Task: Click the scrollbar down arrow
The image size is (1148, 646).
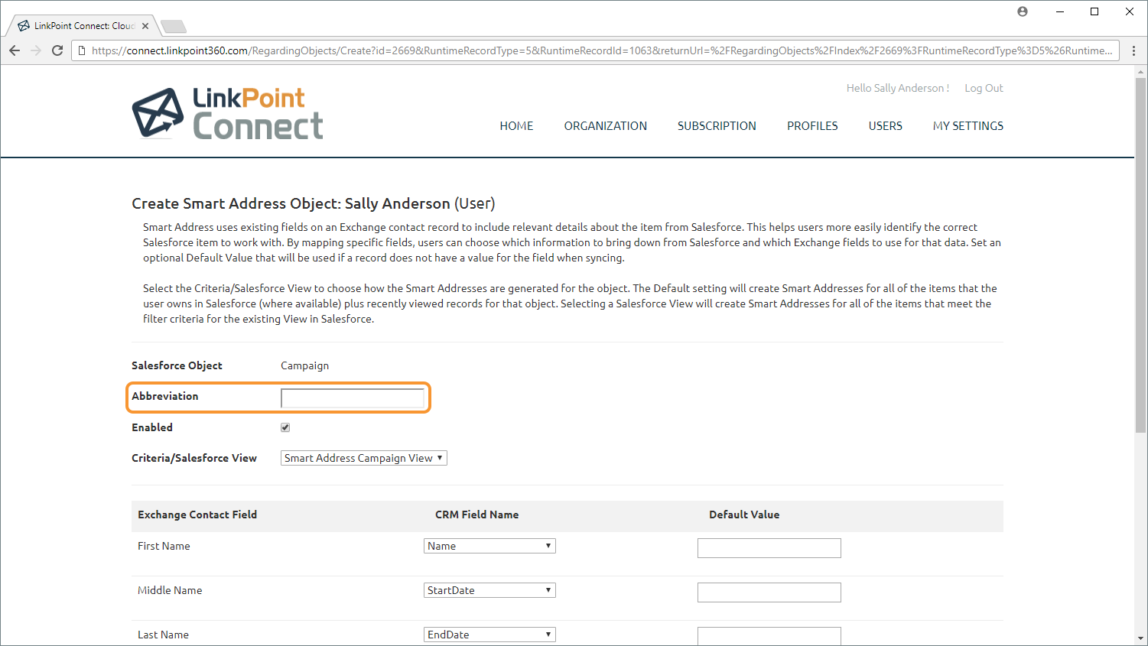Action: (1140, 638)
